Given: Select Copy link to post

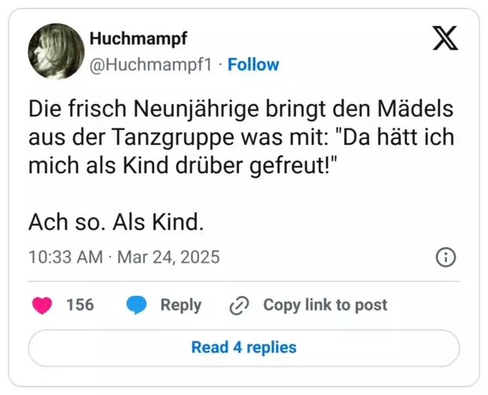Looking at the screenshot, I should (x=325, y=305).
